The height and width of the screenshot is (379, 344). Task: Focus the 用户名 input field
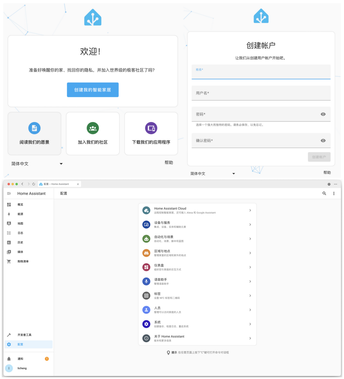(261, 93)
